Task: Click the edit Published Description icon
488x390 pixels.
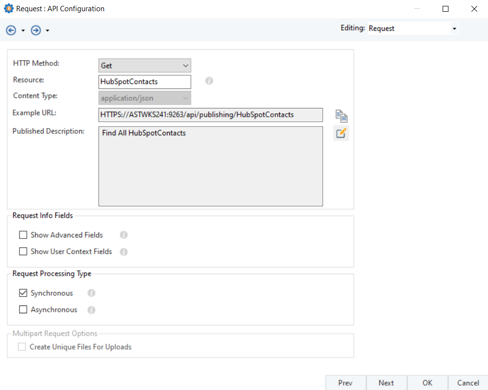Action: pos(341,133)
